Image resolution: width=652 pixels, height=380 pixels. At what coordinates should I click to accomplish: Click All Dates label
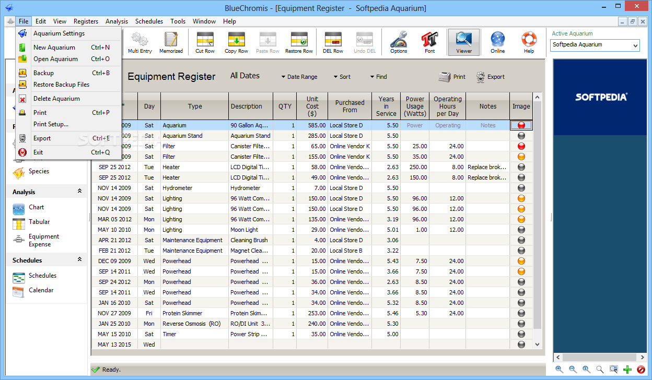click(x=245, y=76)
